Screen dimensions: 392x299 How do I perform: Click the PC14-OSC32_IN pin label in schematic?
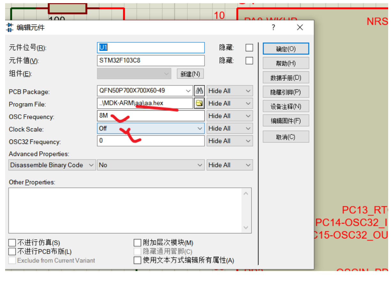coord(352,223)
